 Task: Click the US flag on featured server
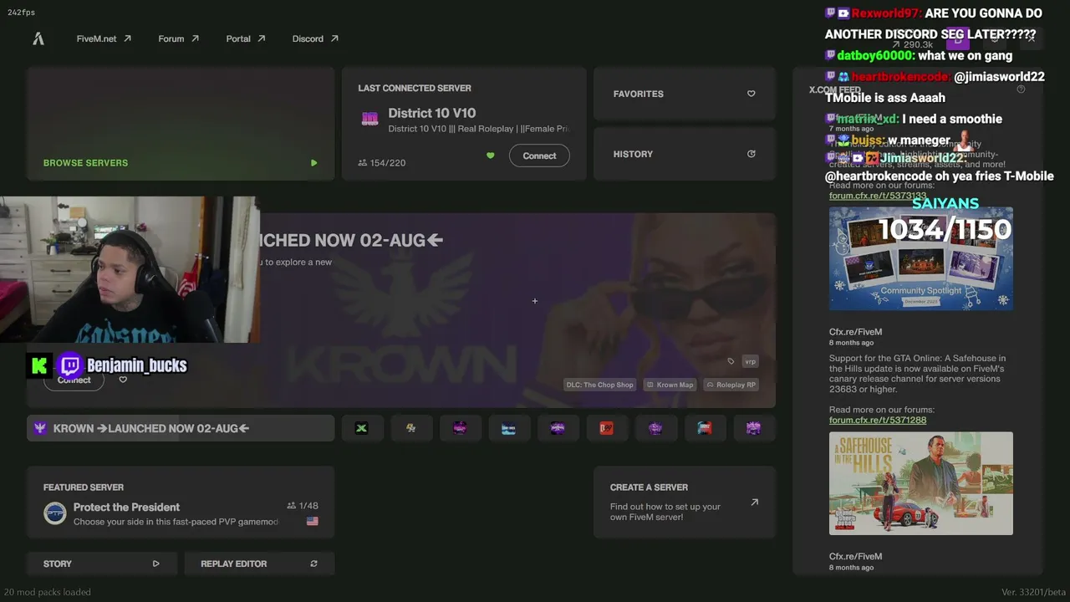click(x=312, y=521)
